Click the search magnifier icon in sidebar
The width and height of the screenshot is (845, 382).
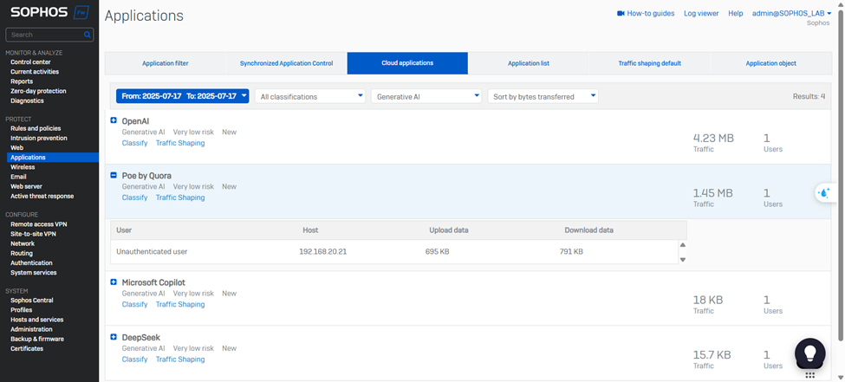coord(88,35)
